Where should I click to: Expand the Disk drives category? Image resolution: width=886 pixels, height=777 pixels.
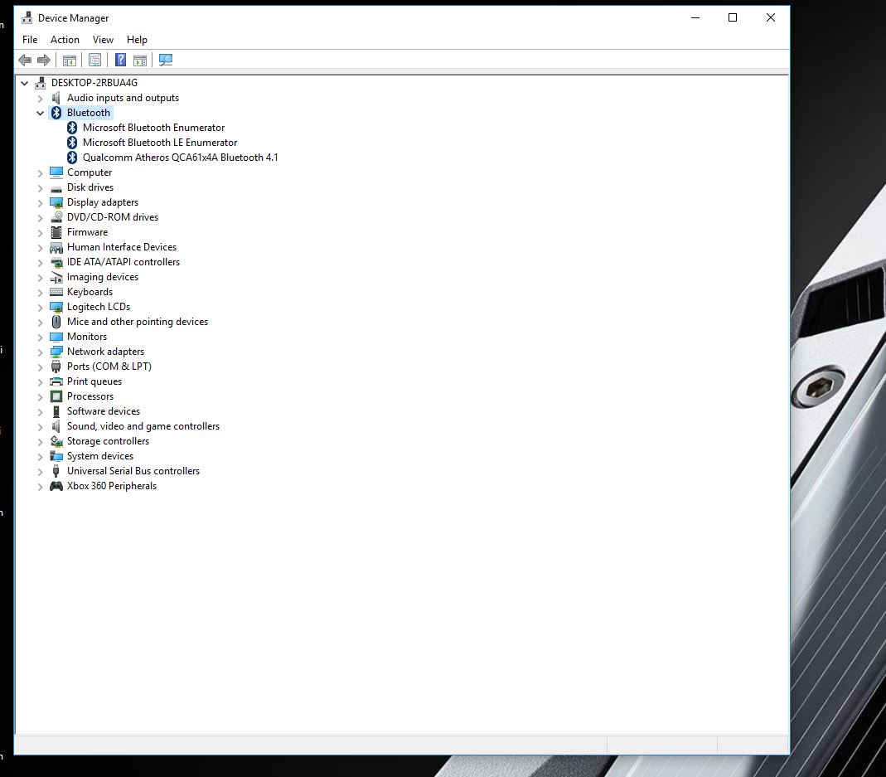(40, 187)
